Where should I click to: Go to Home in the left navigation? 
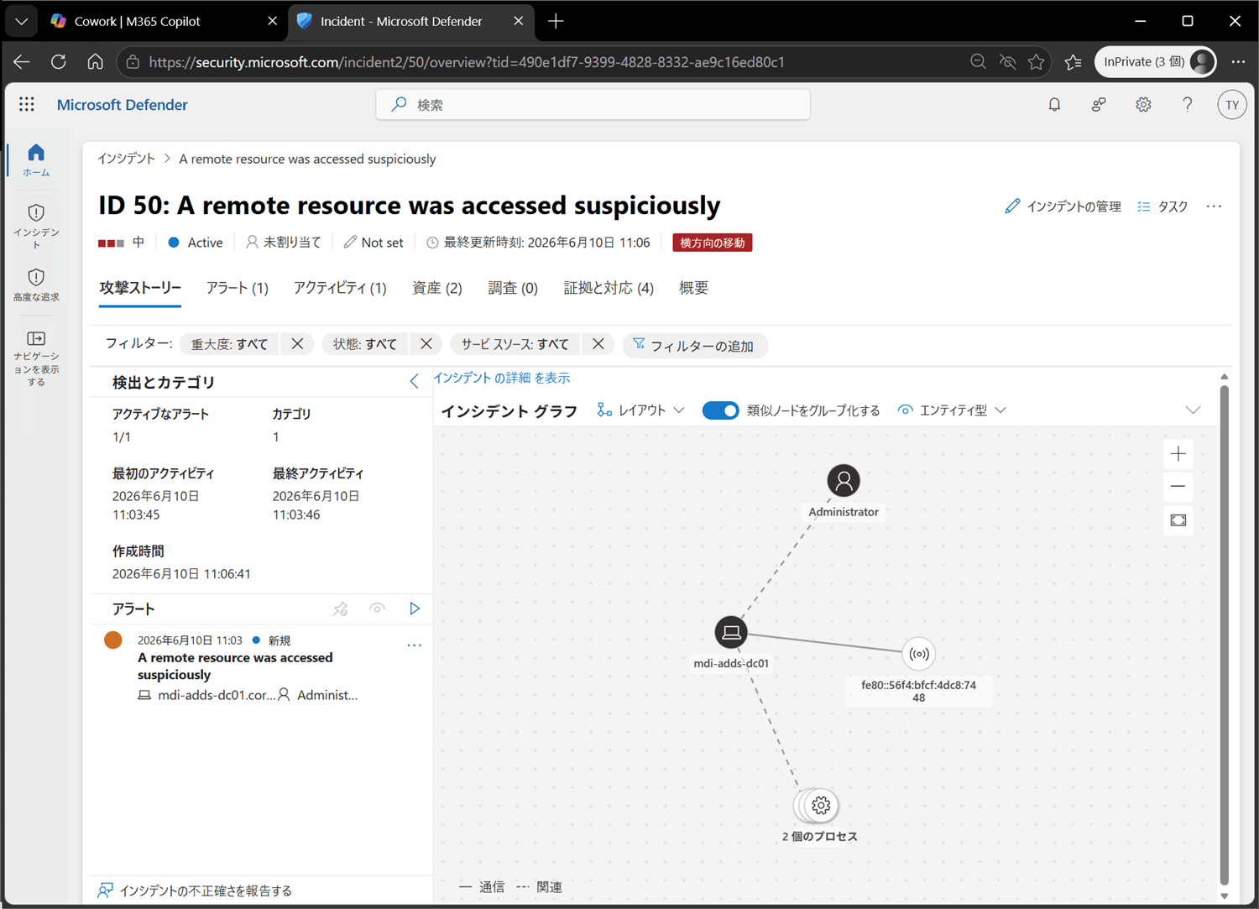click(x=36, y=159)
